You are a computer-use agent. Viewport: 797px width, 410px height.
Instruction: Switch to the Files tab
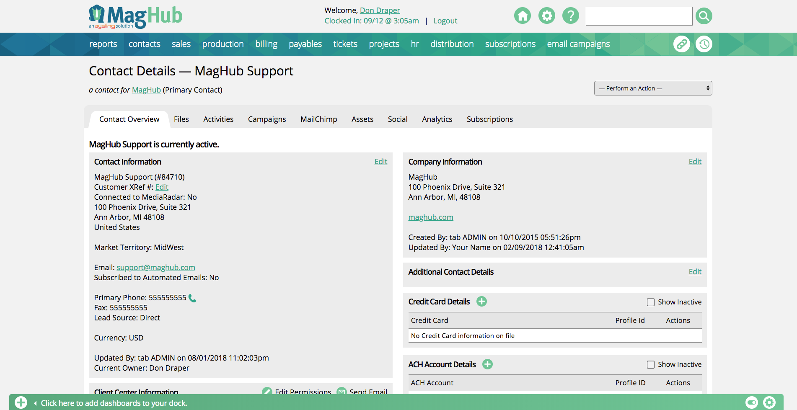pos(181,119)
